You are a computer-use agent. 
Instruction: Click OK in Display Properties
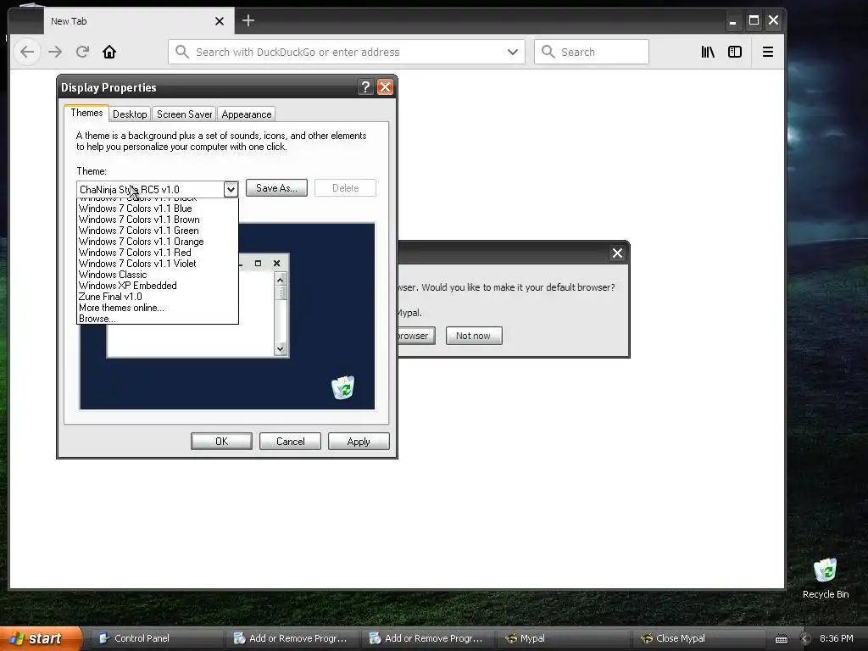(221, 441)
